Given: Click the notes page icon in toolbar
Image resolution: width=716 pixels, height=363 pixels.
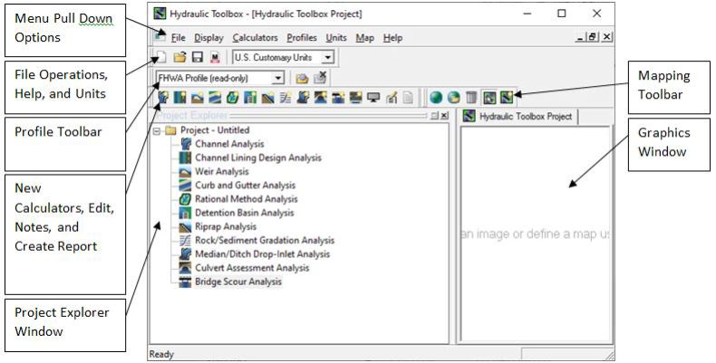Looking at the screenshot, I should pyautogui.click(x=408, y=97).
